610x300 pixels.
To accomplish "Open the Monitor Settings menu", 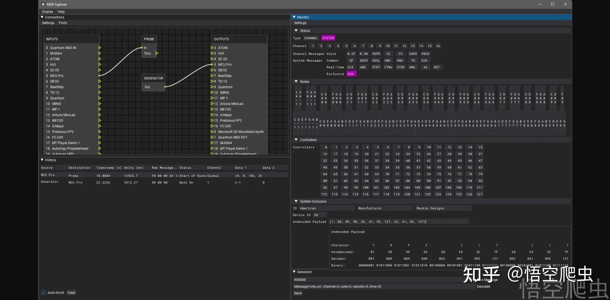I will (x=300, y=23).
